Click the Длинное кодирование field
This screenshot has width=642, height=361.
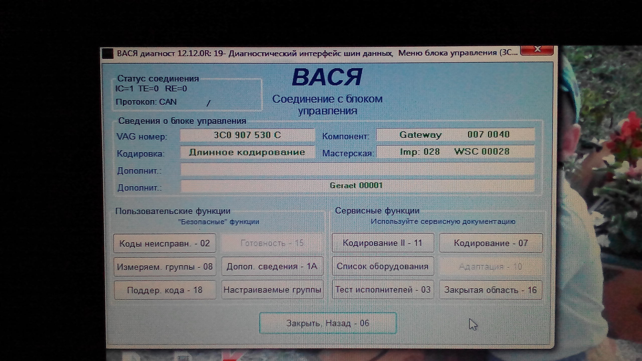247,152
